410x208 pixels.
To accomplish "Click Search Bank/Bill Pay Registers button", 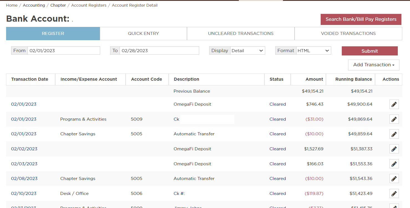I will 361,19.
